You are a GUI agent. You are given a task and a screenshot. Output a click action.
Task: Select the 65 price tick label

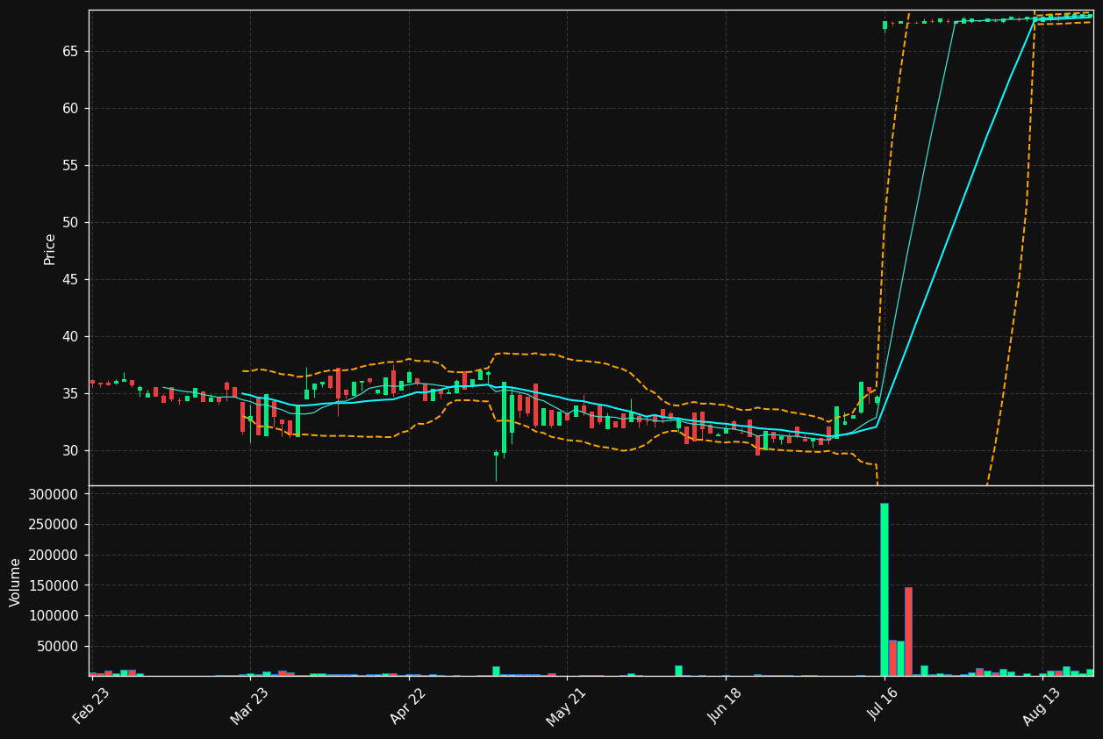70,52
